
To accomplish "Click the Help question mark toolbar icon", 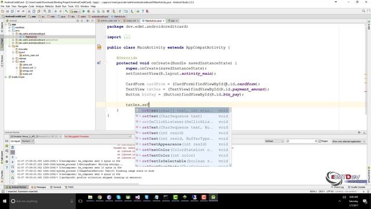I will pyautogui.click(x=143, y=11).
